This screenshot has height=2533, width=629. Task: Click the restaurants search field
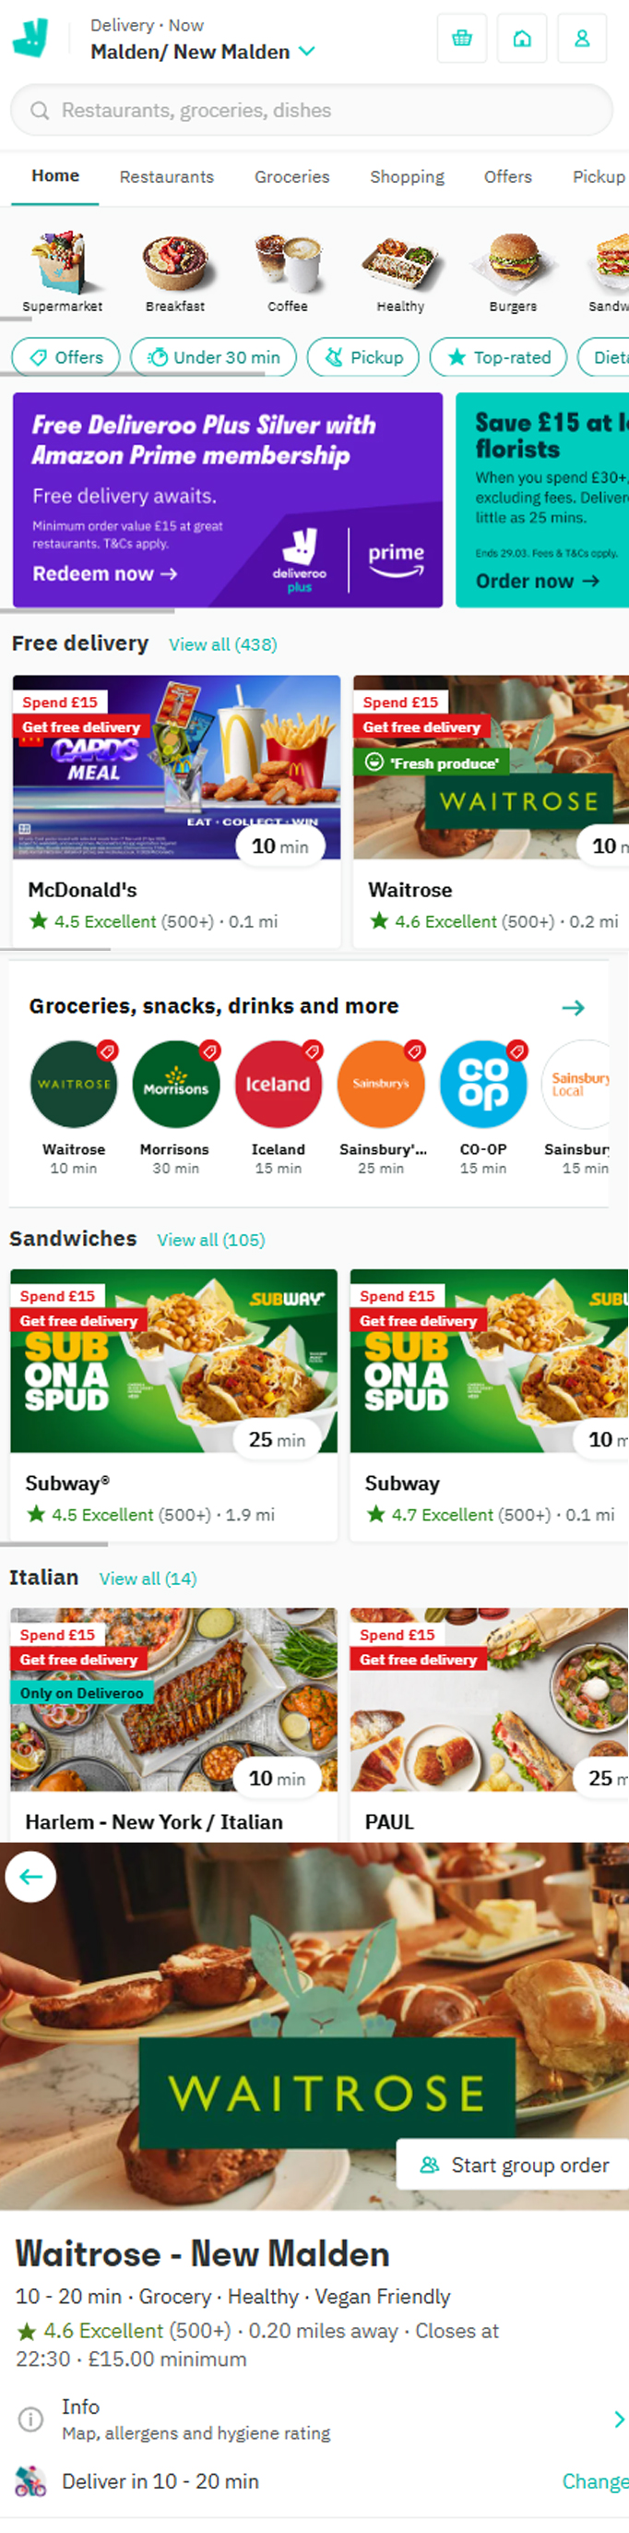click(x=312, y=110)
